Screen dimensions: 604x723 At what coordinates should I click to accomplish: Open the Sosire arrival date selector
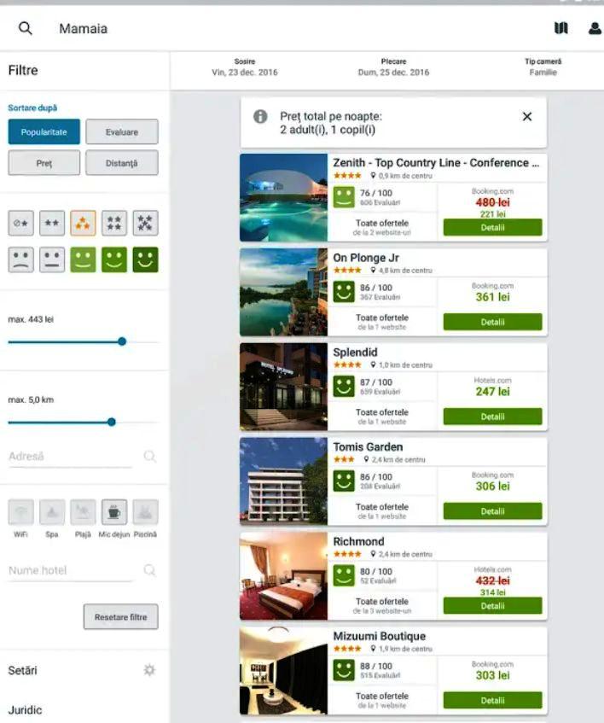pos(245,67)
